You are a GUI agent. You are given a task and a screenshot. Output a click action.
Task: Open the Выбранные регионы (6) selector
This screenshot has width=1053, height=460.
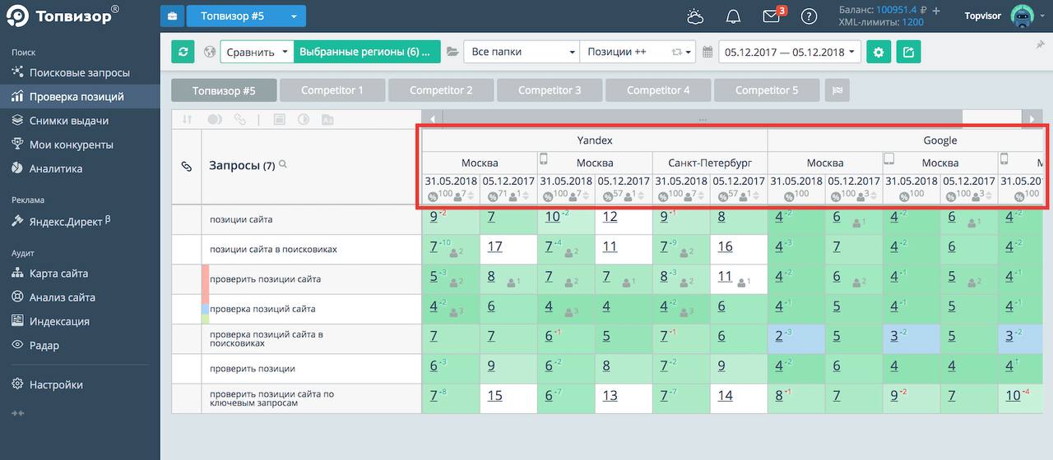(367, 52)
